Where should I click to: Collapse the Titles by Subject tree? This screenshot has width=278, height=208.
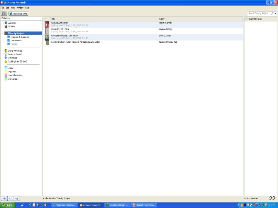tap(3, 33)
